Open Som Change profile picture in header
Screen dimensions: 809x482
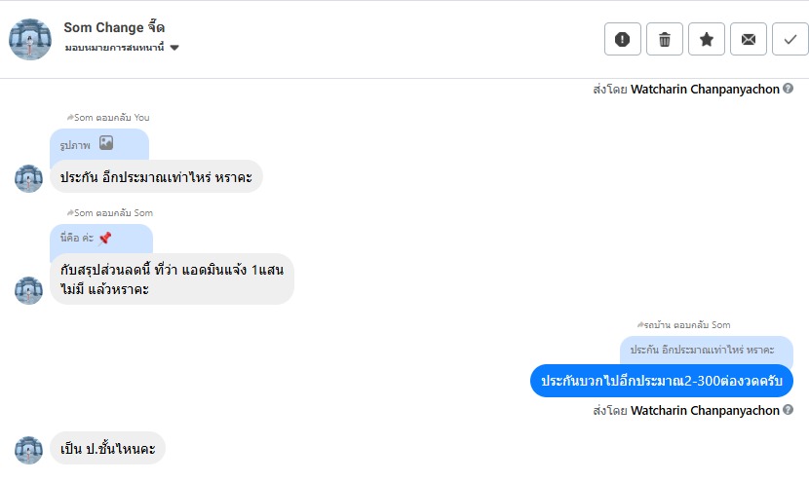30,39
